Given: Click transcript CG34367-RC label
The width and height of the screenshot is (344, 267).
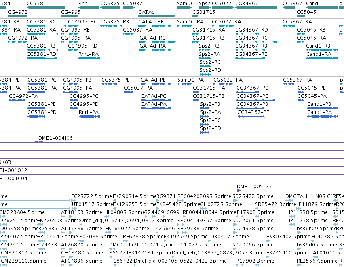Looking at the screenshot, I should point(251,38).
